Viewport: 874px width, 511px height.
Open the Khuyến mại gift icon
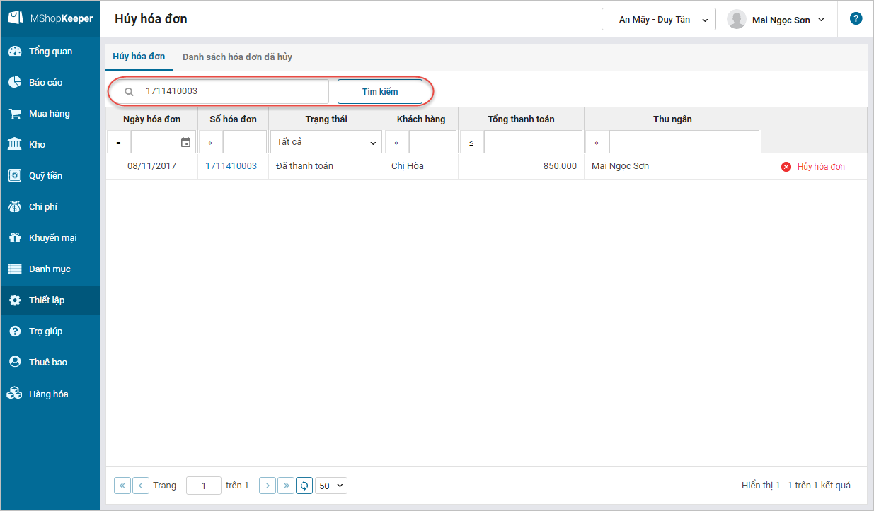click(14, 238)
